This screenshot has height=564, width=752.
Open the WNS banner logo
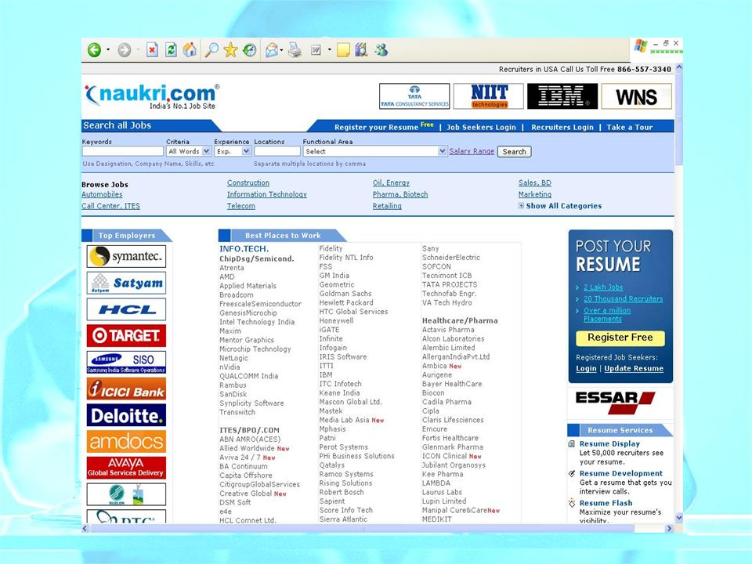(636, 96)
